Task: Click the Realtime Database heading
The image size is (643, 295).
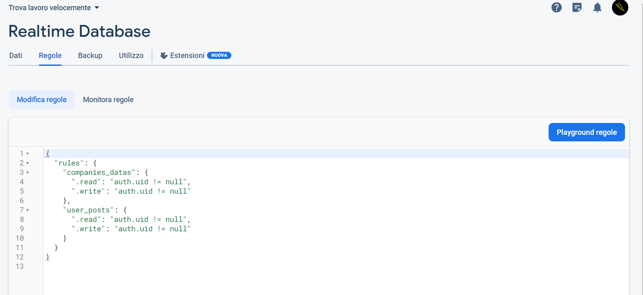Action: point(80,31)
